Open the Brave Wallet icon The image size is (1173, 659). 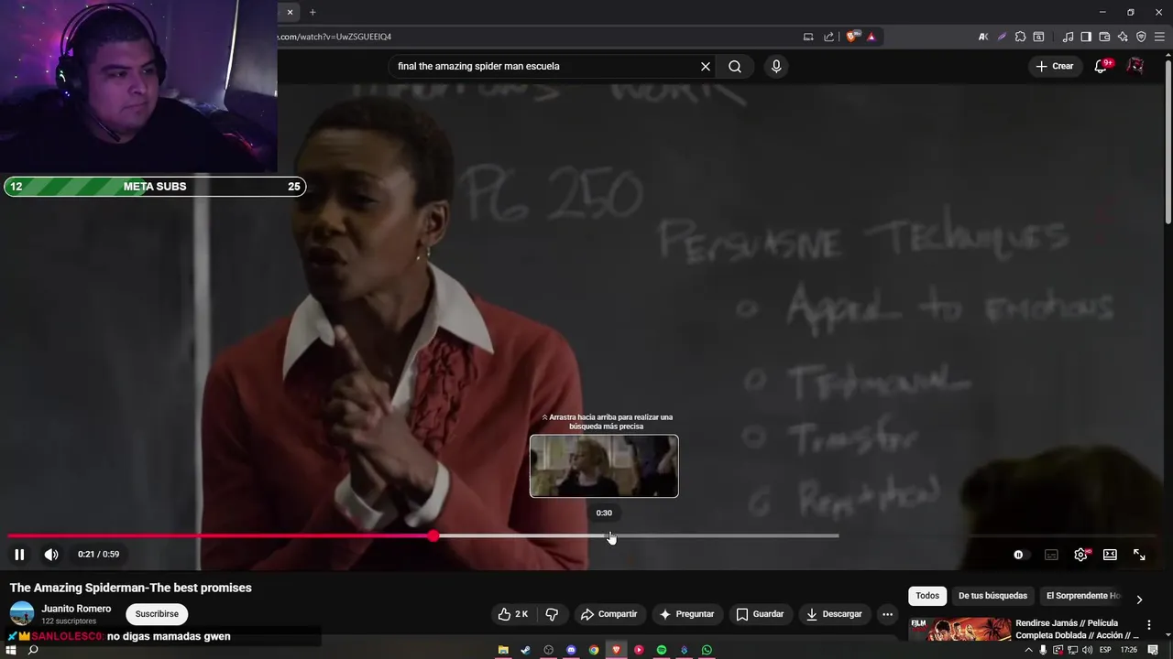tap(1104, 37)
